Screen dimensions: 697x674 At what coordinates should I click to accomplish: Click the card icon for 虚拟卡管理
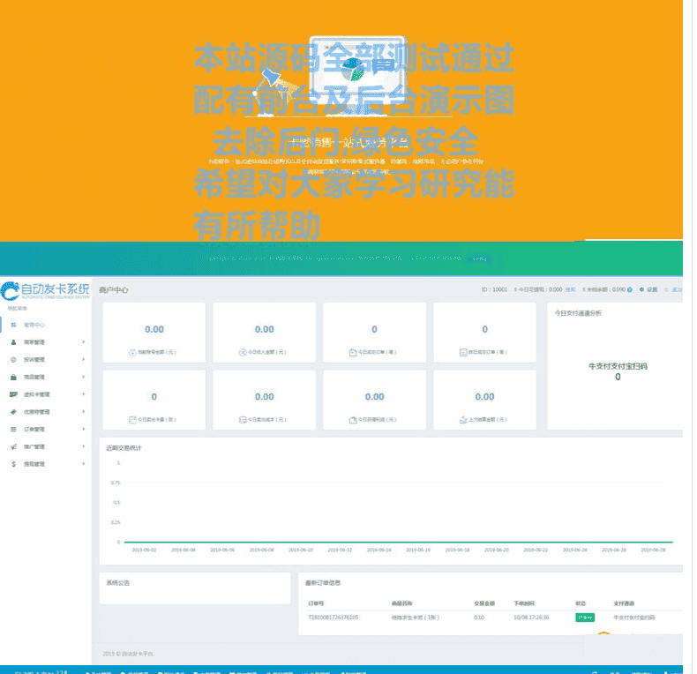click(13, 394)
